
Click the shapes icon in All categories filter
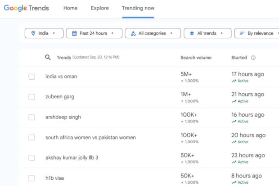(x=133, y=33)
